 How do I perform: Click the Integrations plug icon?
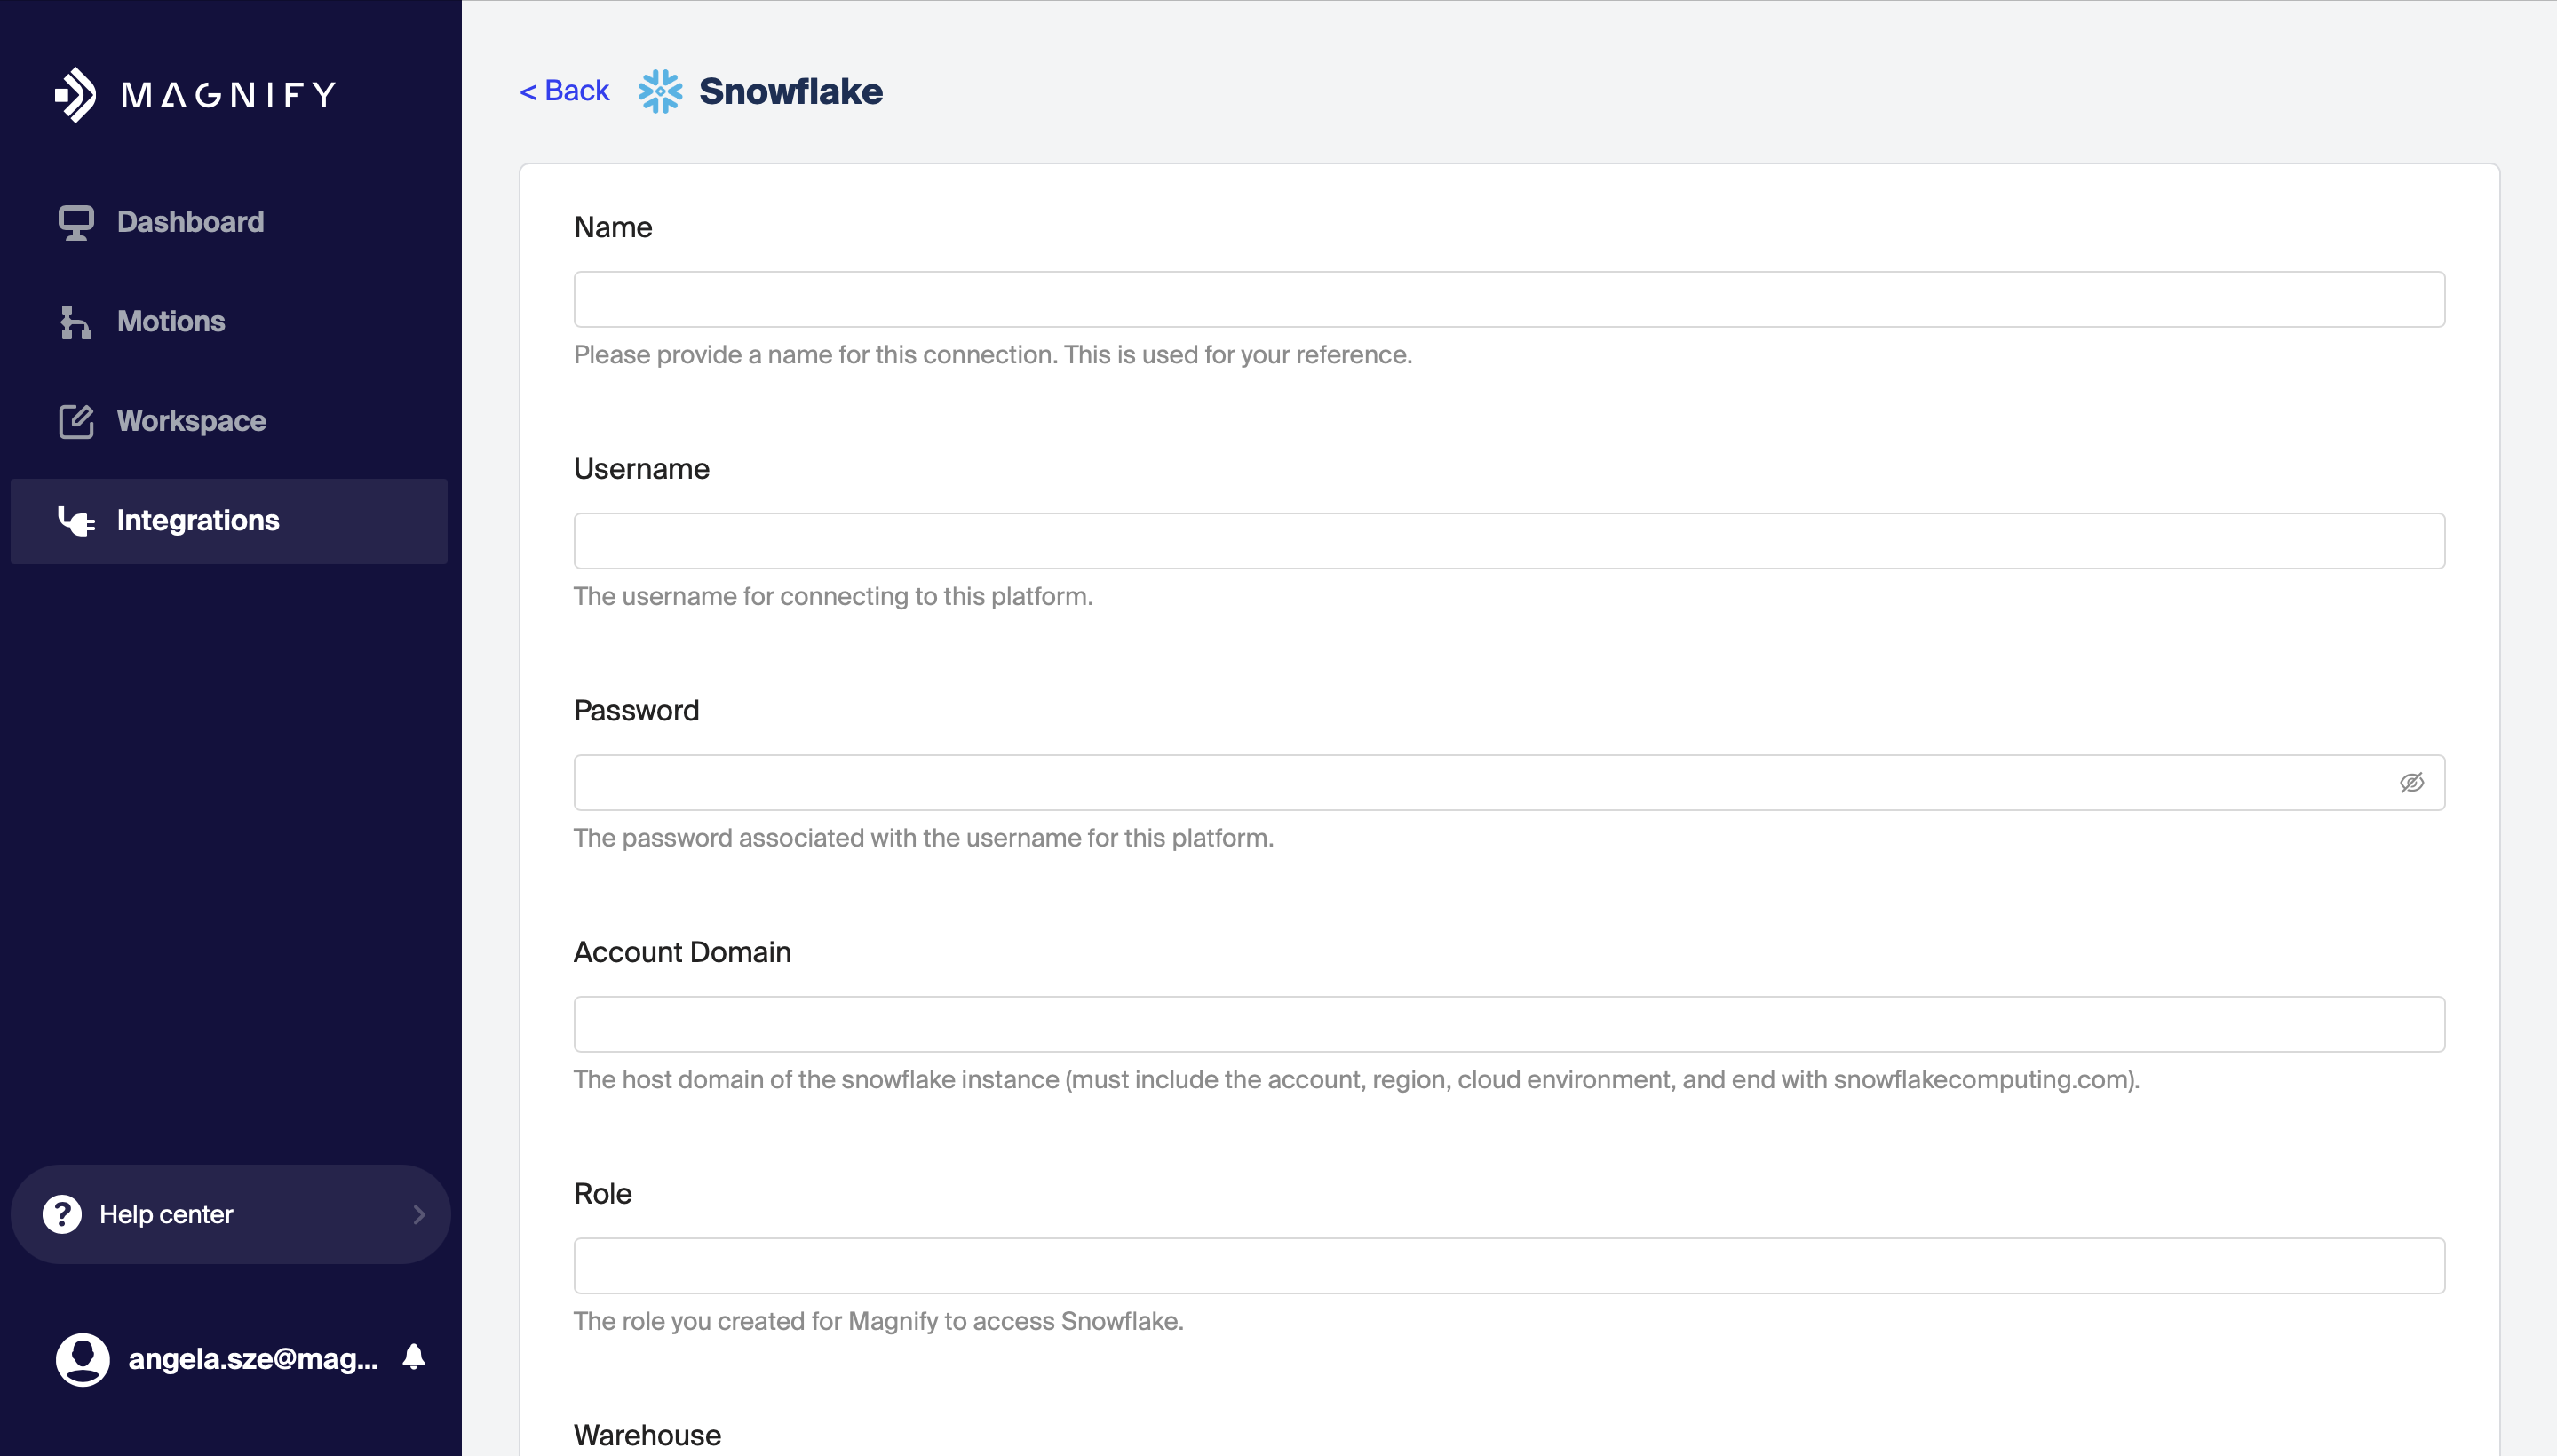76,521
